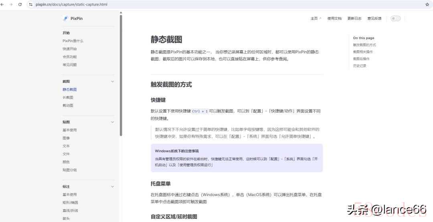Jump to 历史记录 in page outline
The image size is (433, 222).
click(x=359, y=66)
